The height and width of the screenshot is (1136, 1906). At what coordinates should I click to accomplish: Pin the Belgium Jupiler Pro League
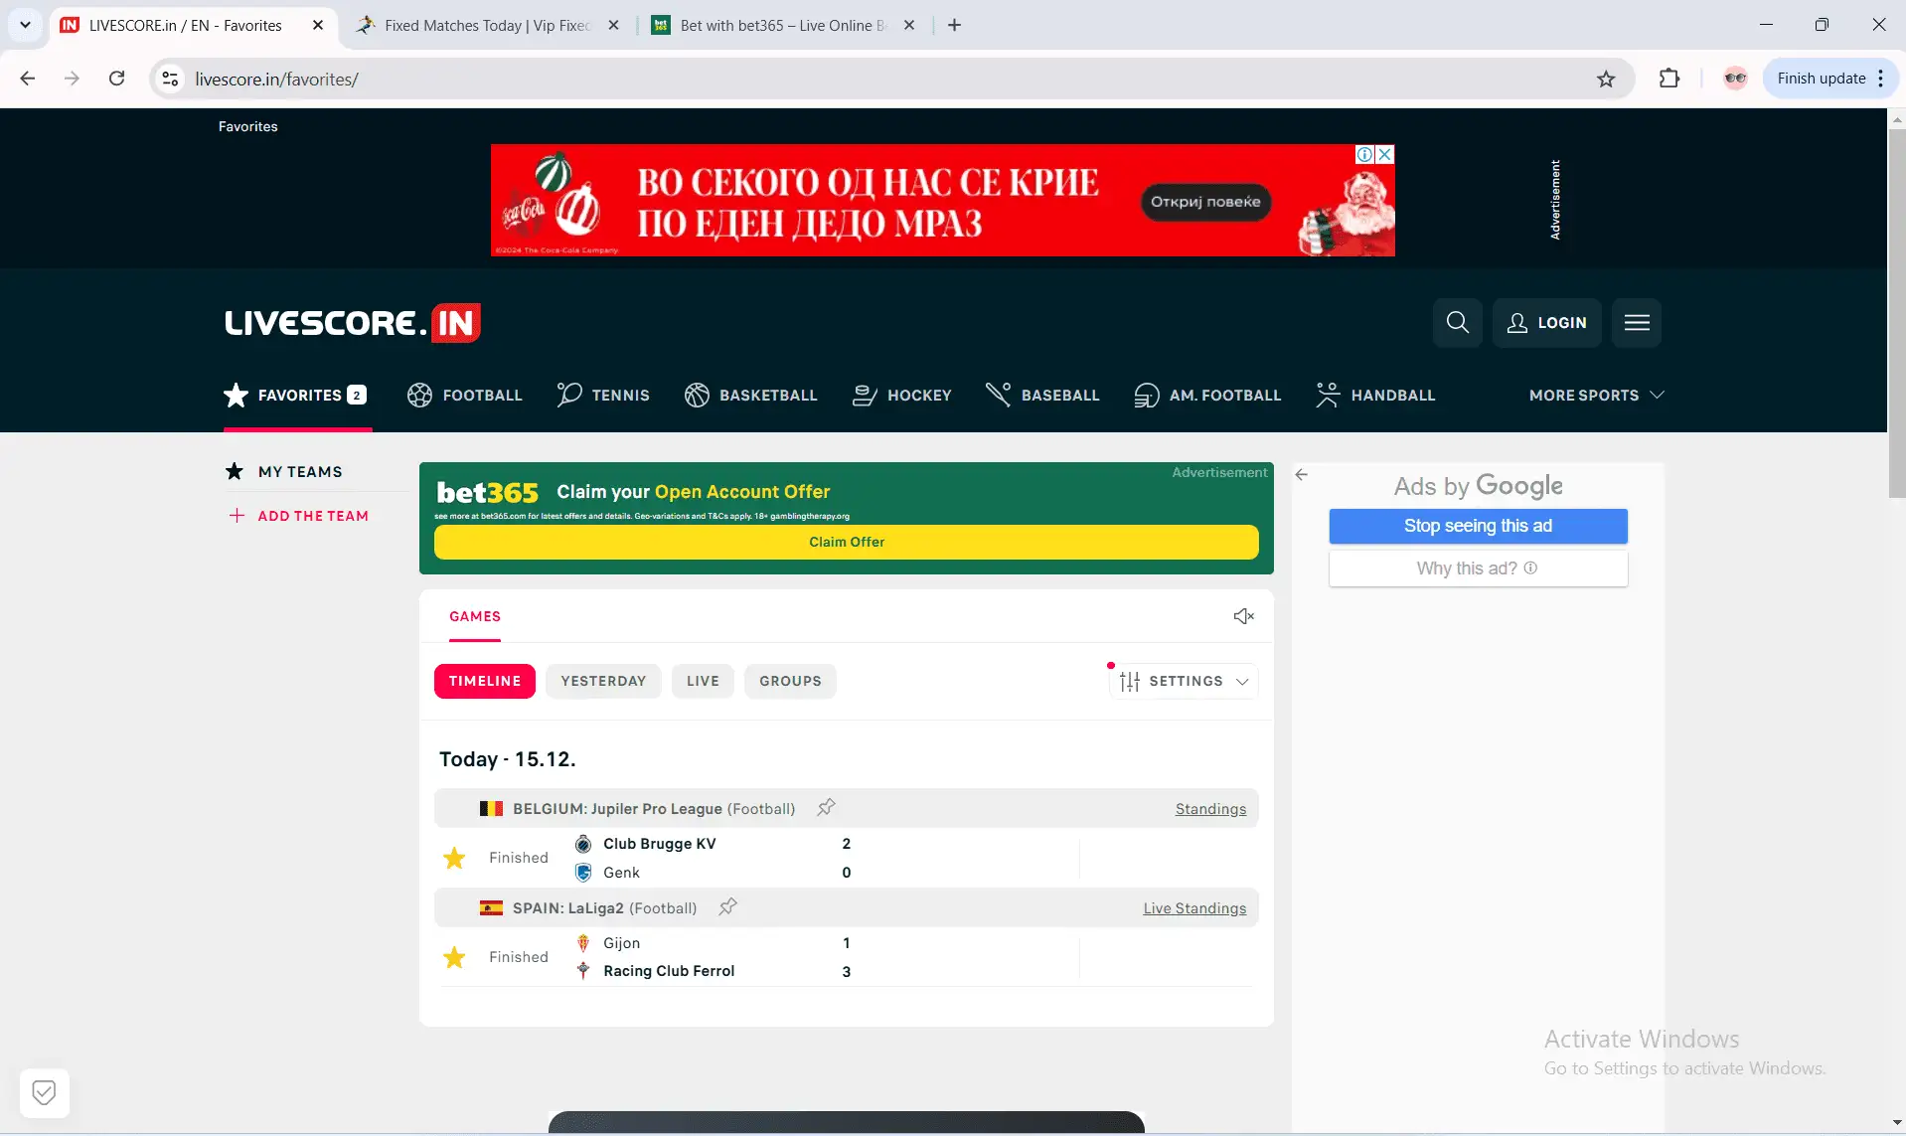[x=826, y=807]
